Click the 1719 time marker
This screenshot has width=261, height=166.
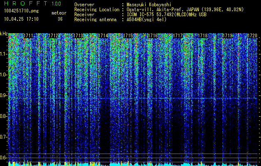[227, 36]
